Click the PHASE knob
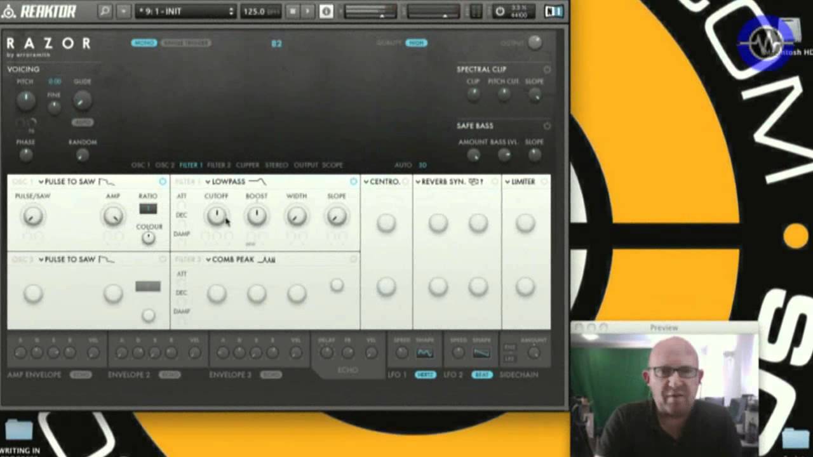Viewport: 813px width, 457px height. pos(25,154)
